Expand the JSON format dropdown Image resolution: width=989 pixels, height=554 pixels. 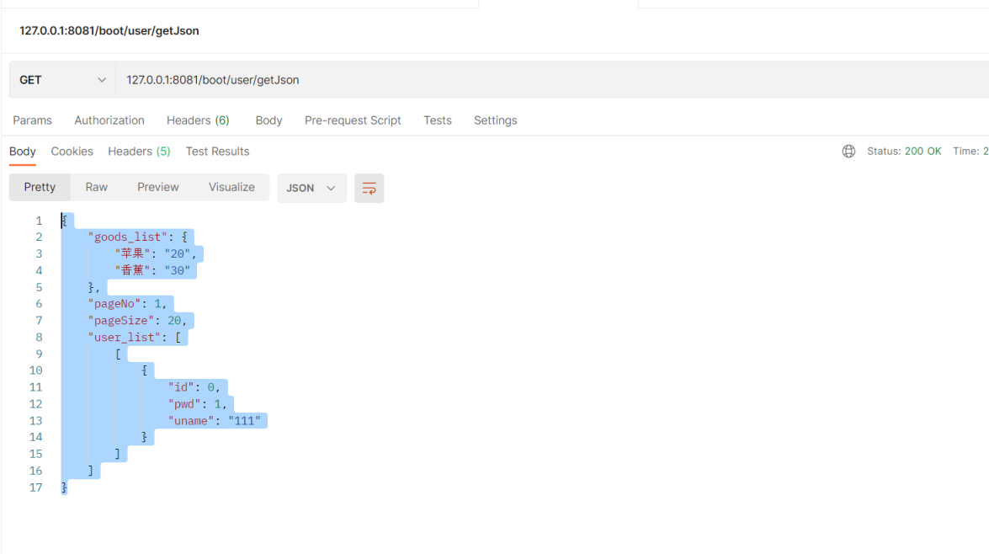click(x=311, y=188)
